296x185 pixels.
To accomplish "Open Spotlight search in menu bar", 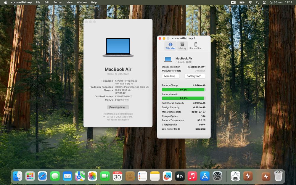I will click(257, 2).
